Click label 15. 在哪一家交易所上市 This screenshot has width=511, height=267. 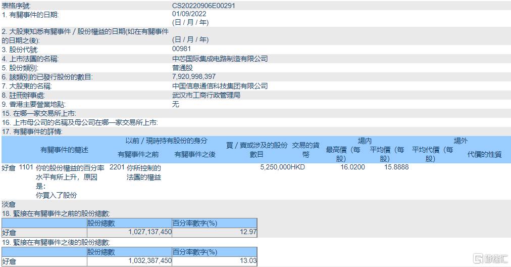(39, 114)
